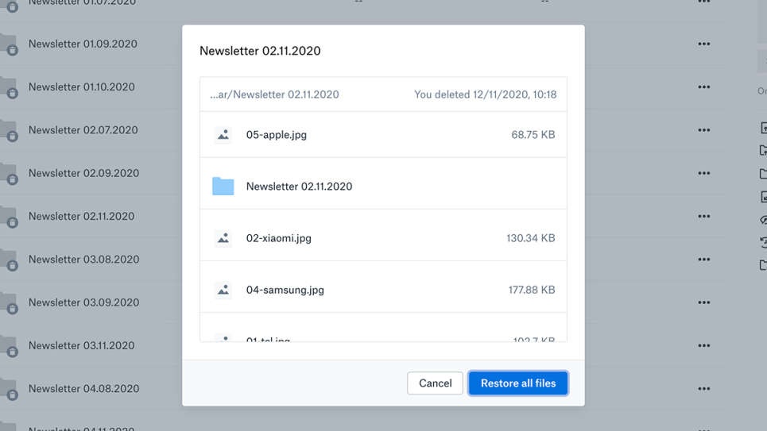767x431 pixels.
Task: Click the 02-xiaomi.jpg image file icon
Action: coord(223,238)
